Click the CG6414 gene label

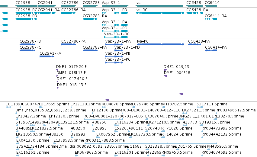(212, 3)
